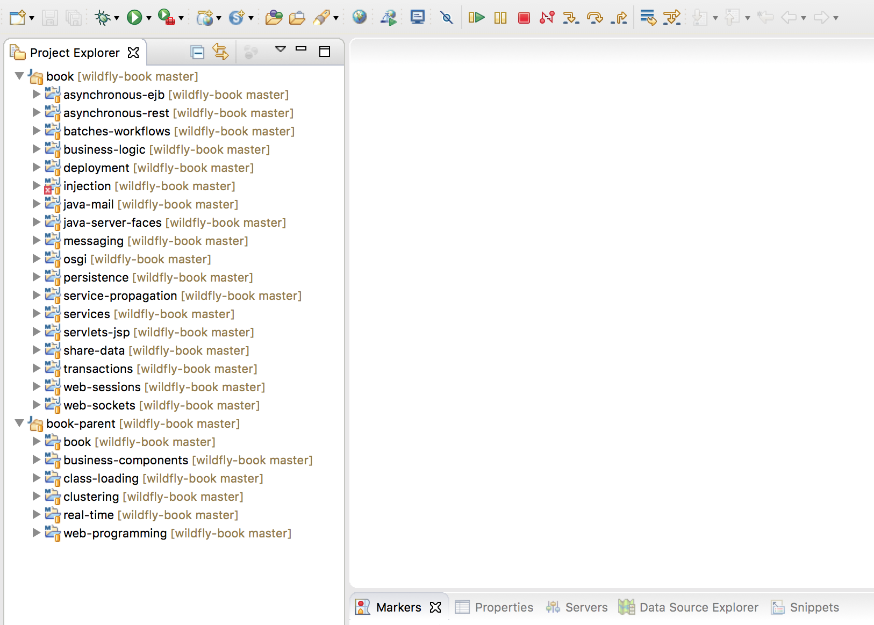Open the Debug configurations dropdown arrow

[x=117, y=18]
